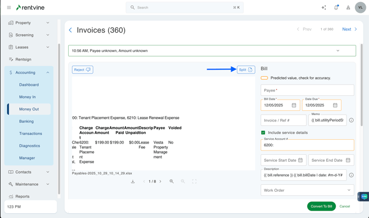Expand the Property sidebar section
369x218 pixels.
pos(48,23)
